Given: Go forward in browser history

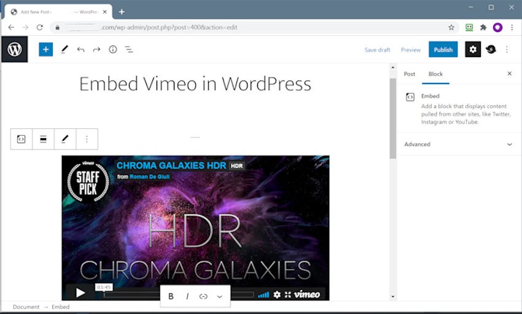Looking at the screenshot, I should pyautogui.click(x=25, y=27).
